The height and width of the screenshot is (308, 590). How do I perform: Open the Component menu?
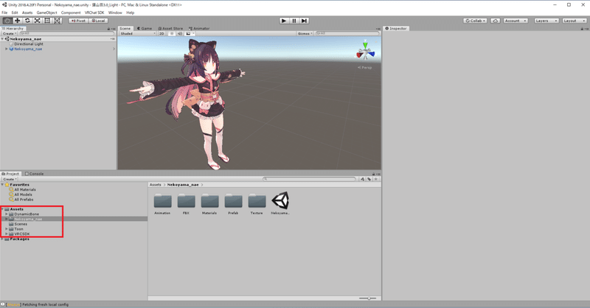[x=71, y=13]
